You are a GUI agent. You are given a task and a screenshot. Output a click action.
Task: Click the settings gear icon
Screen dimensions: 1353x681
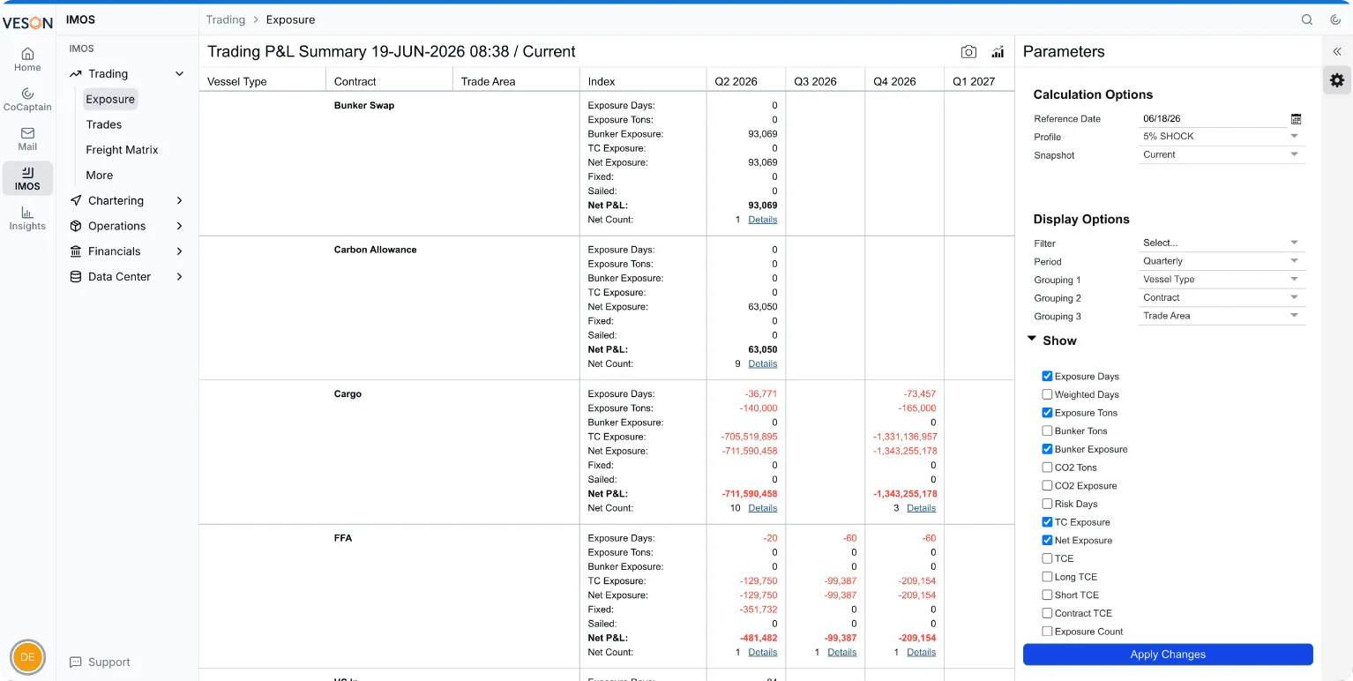(x=1337, y=80)
